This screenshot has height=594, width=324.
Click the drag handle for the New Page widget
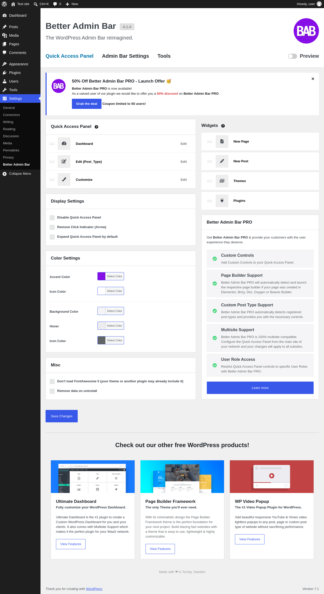coord(210,142)
